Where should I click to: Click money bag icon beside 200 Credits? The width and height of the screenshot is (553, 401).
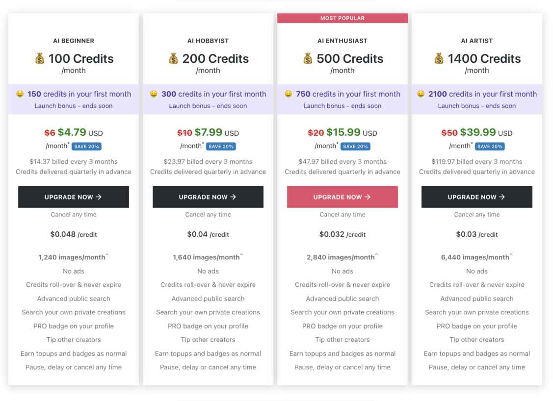(x=173, y=58)
